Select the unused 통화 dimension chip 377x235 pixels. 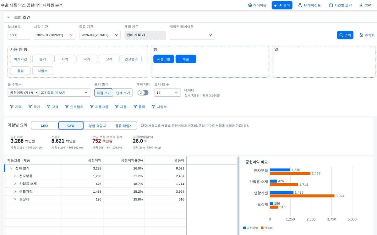pos(20,71)
